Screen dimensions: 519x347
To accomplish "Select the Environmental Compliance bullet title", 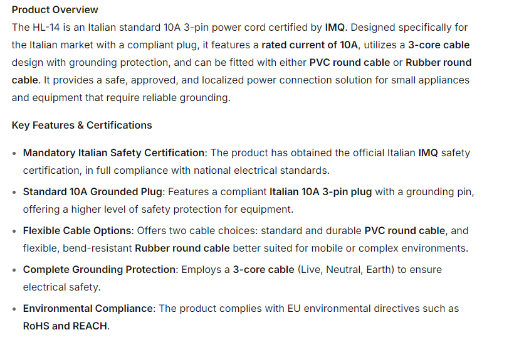I will click(88, 308).
